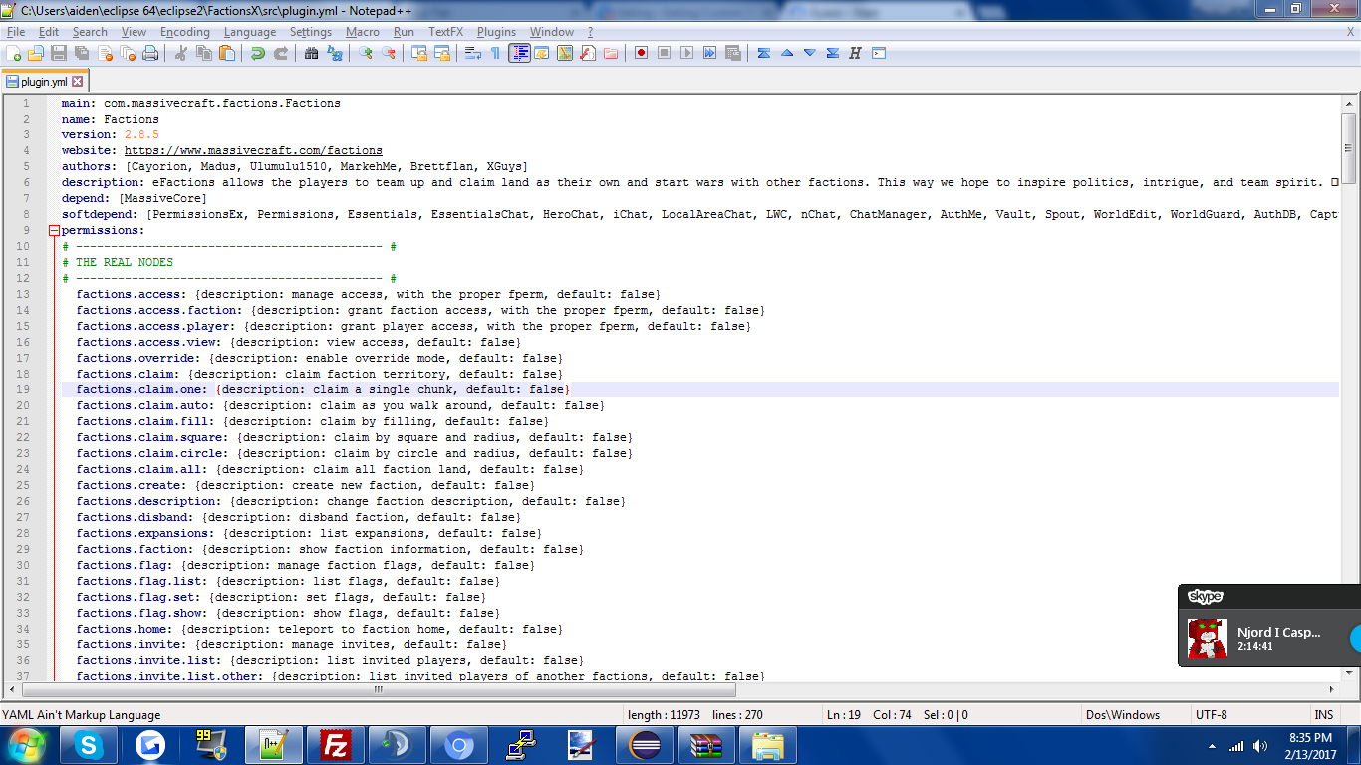Toggle Show All Characters pilcrow icon
The height and width of the screenshot is (765, 1361).
pyautogui.click(x=496, y=53)
